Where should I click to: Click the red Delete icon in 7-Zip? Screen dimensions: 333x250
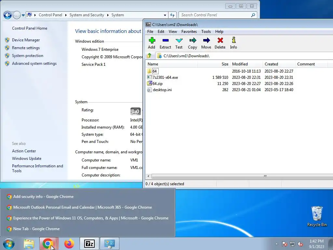point(220,43)
